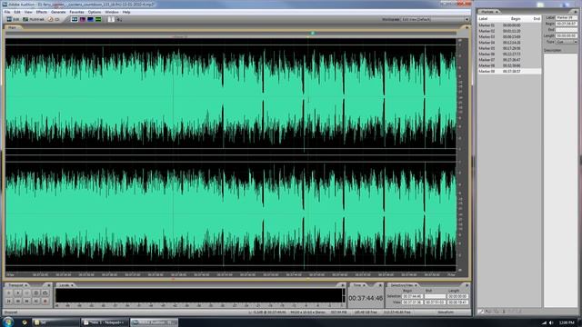
Task: Choose the Marquee Selection tool icon
Action: point(119,19)
